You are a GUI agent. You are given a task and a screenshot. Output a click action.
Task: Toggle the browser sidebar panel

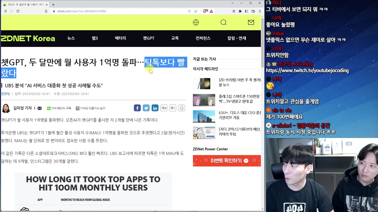coord(247,11)
